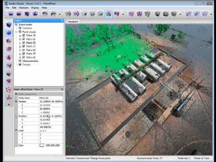Click the red-blue shield toolbar icon

[x=117, y=14]
